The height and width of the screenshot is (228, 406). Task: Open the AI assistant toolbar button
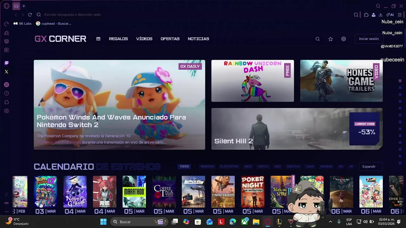pyautogui.click(x=390, y=15)
